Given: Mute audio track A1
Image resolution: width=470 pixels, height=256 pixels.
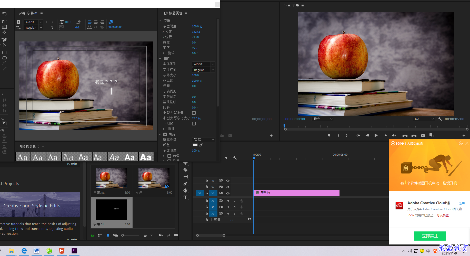Looking at the screenshot, I should tap(228, 201).
